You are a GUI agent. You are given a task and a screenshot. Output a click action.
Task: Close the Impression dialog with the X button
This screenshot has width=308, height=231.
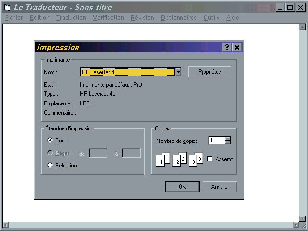click(x=237, y=47)
